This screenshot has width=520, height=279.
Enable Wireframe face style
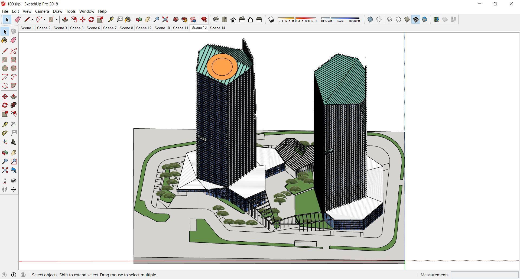click(x=390, y=20)
